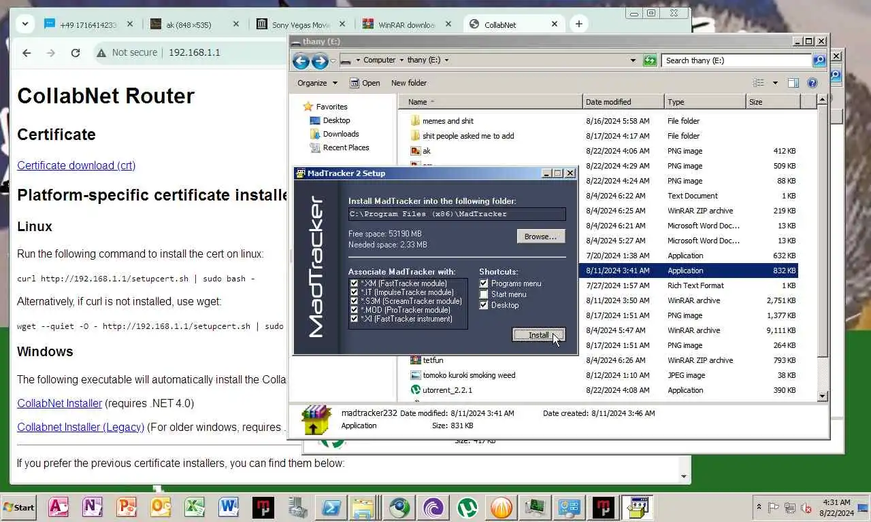The image size is (871, 522).
Task: Switch to the ak (848×535) tab
Action: click(194, 24)
